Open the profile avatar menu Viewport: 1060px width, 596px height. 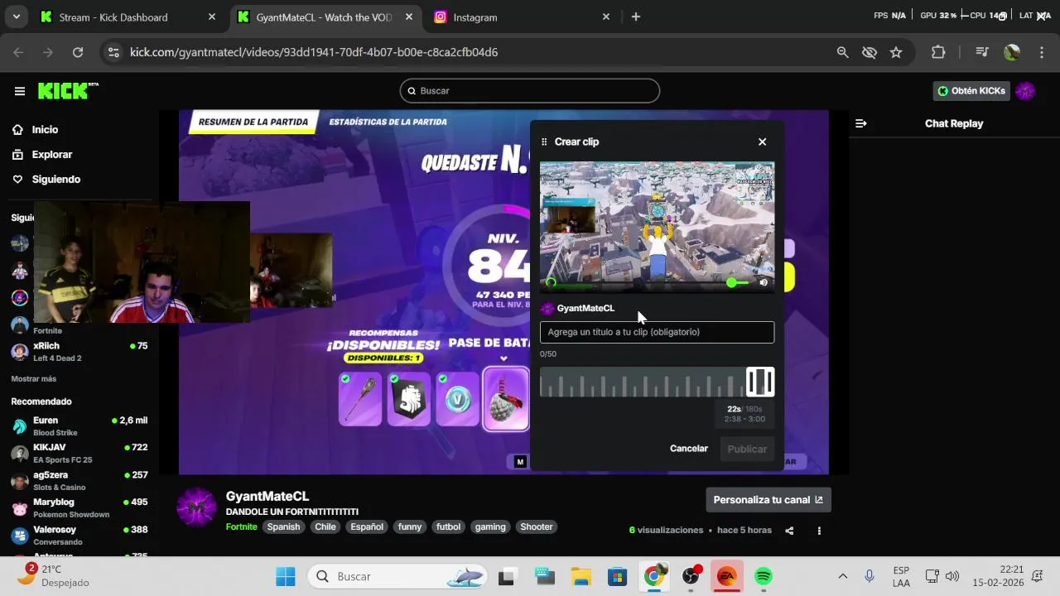pyautogui.click(x=1025, y=91)
